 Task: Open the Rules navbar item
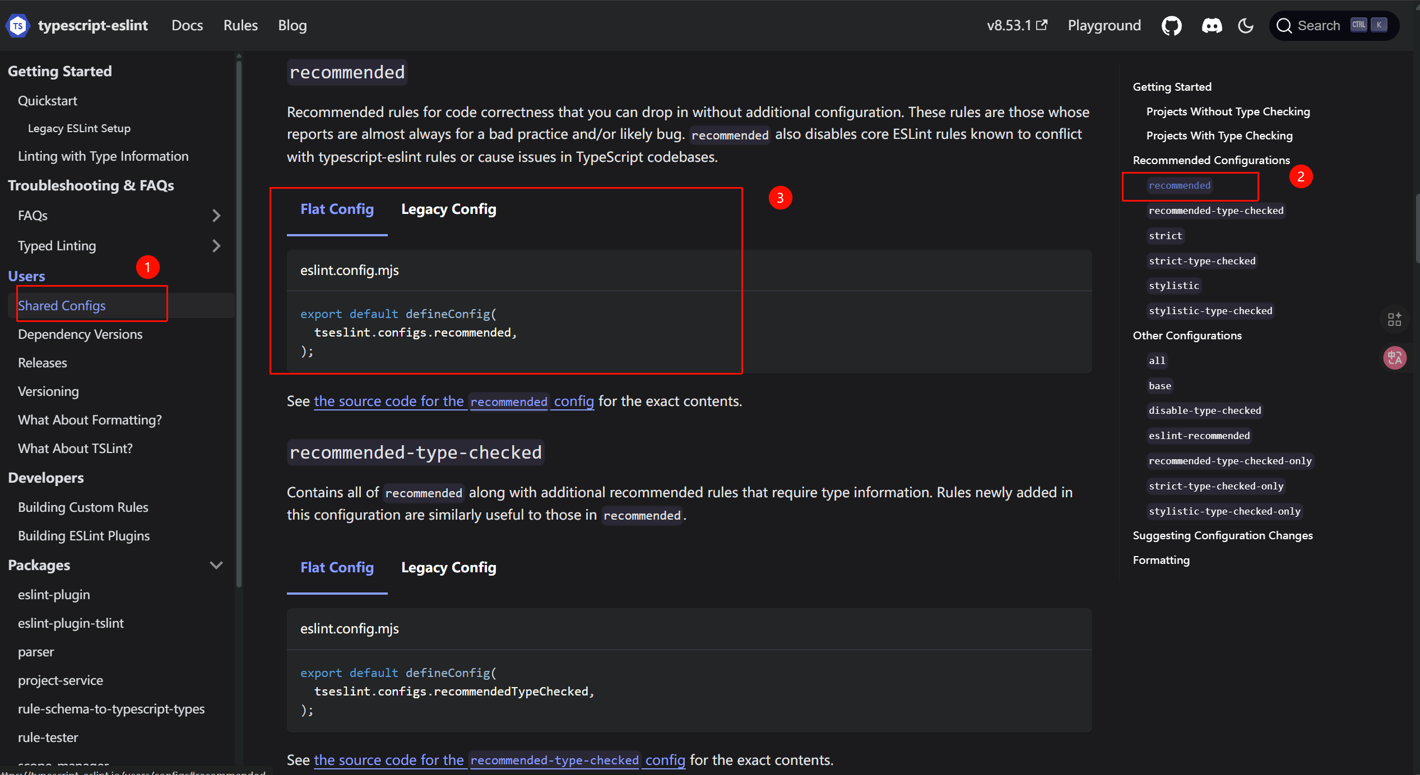click(240, 25)
